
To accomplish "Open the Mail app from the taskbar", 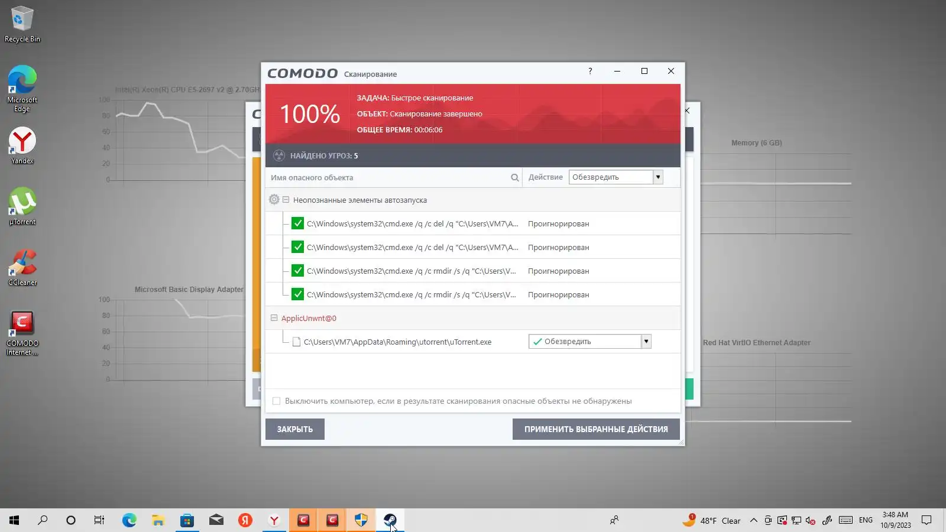I will (x=216, y=520).
